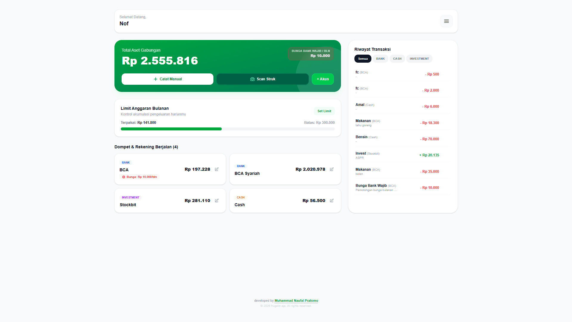Edit the BCA account balance

pyautogui.click(x=217, y=169)
